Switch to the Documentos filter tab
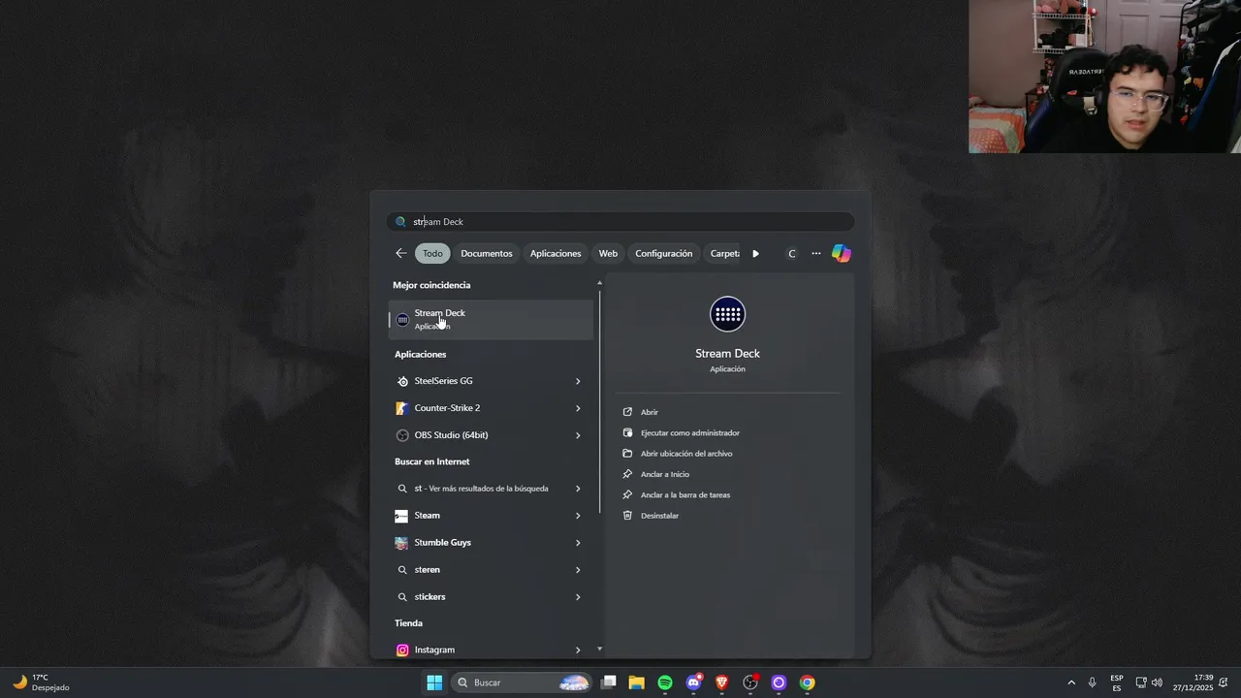 click(487, 253)
